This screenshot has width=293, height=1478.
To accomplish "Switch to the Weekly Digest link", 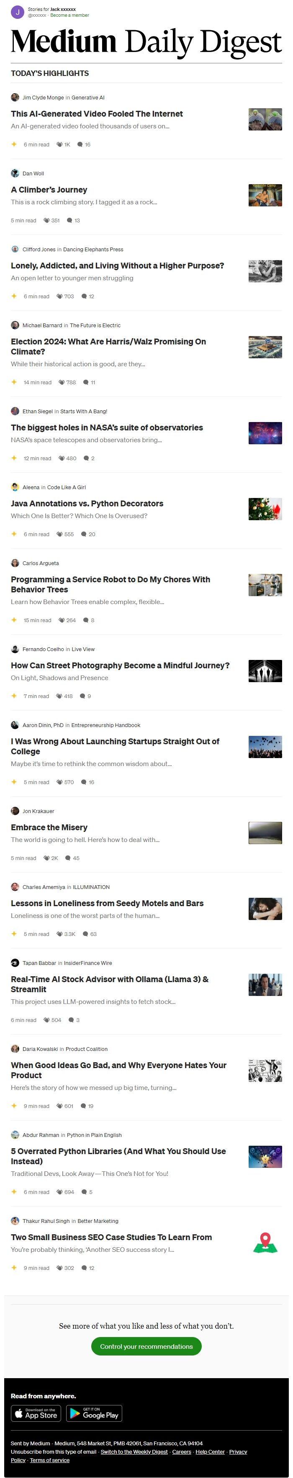I will (134, 1452).
